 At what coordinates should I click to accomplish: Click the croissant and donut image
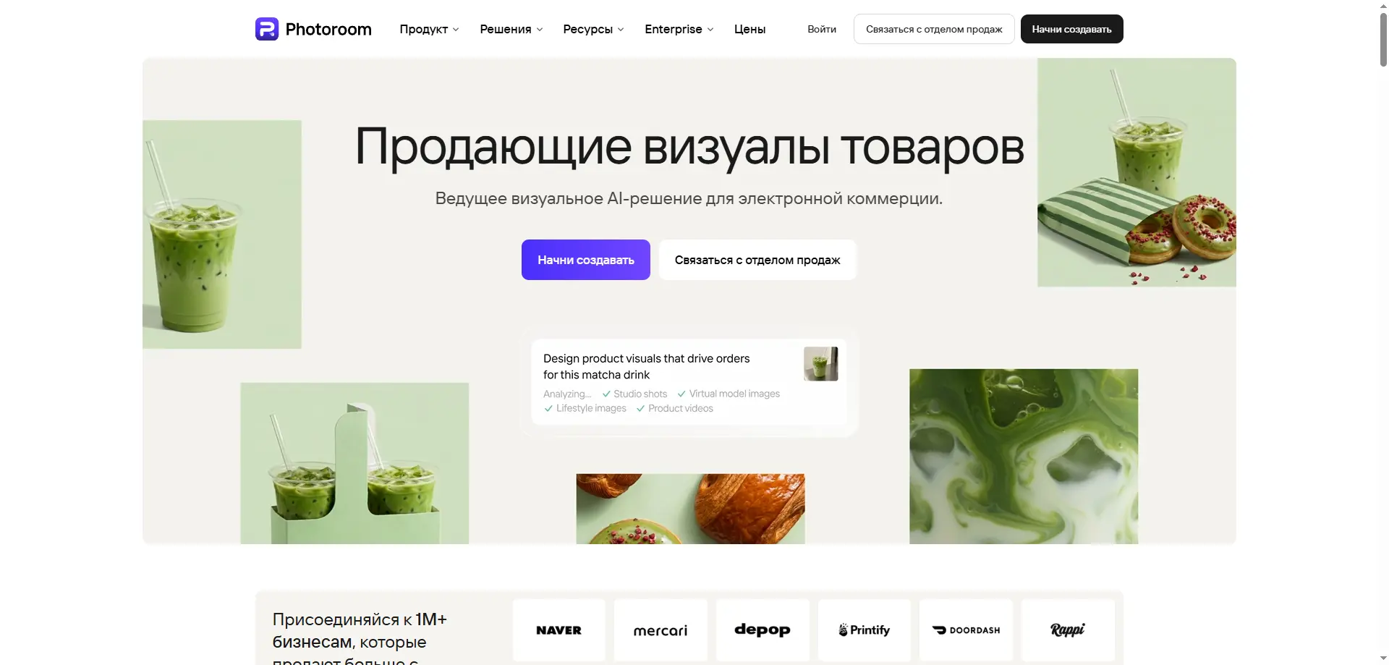pos(690,509)
